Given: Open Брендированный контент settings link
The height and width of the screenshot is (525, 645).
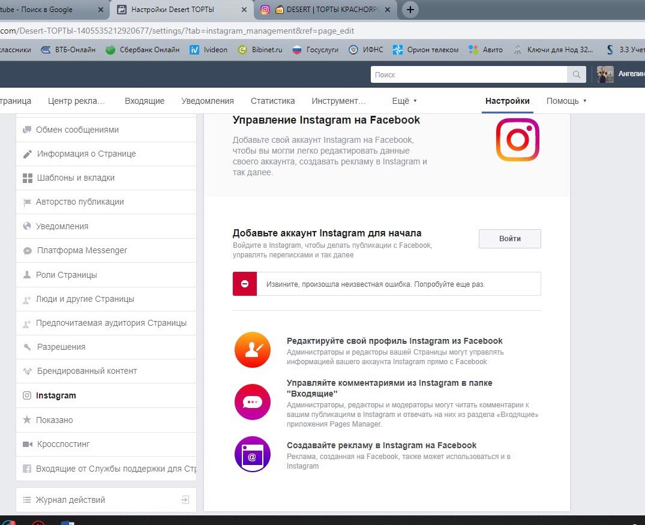Looking at the screenshot, I should click(106, 371).
